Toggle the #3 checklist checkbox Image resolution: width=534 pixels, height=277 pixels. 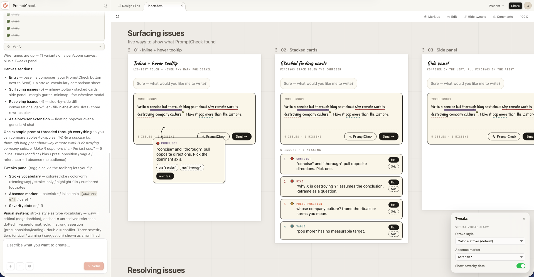pyautogui.click(x=8, y=14)
